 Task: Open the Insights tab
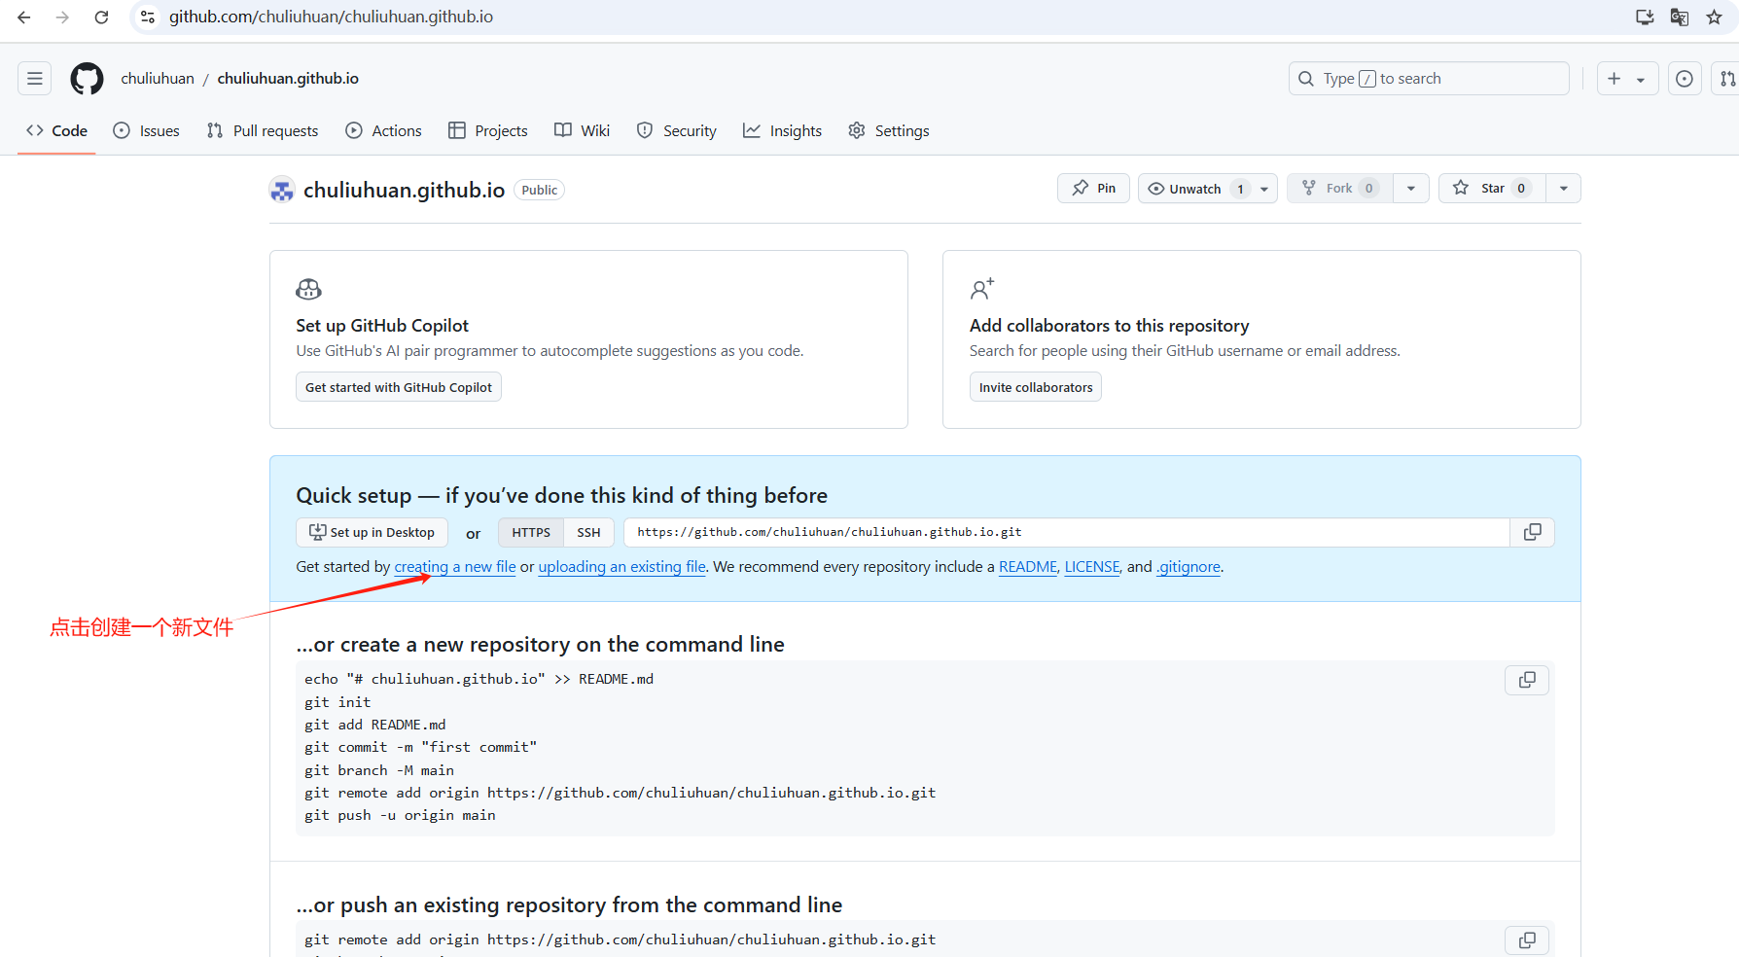pyautogui.click(x=783, y=130)
